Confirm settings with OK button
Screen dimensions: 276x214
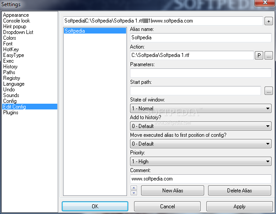(95, 206)
